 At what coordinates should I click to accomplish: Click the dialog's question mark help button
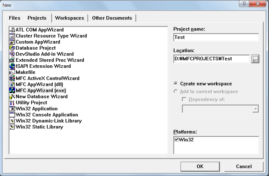coord(244,4)
